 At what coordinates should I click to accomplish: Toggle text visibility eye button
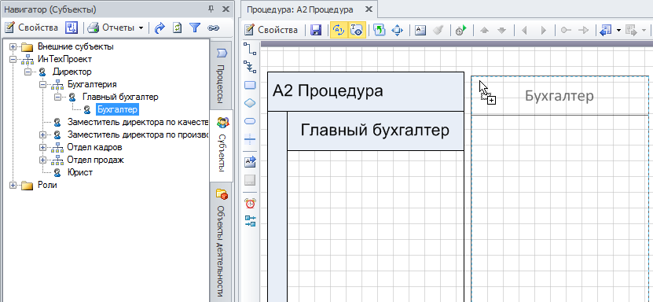point(357,30)
